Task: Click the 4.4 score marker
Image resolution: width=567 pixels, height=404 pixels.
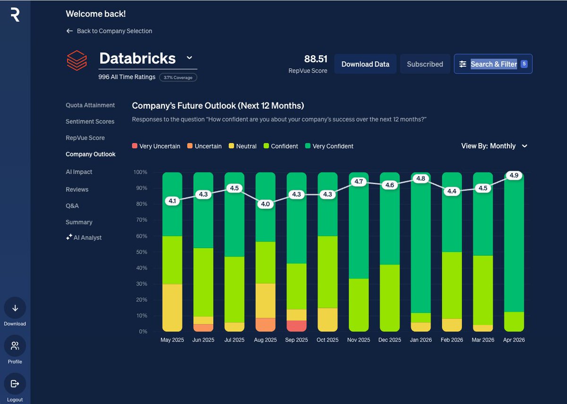Action: point(452,191)
